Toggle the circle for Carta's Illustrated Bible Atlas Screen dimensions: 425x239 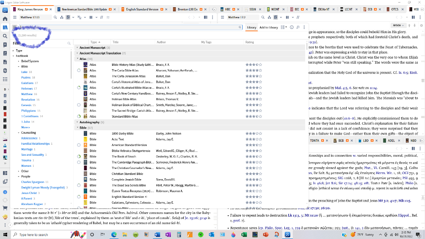click(x=79, y=88)
